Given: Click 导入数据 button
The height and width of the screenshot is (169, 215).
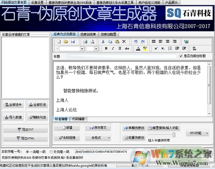Looking at the screenshot, I should (x=13, y=118).
